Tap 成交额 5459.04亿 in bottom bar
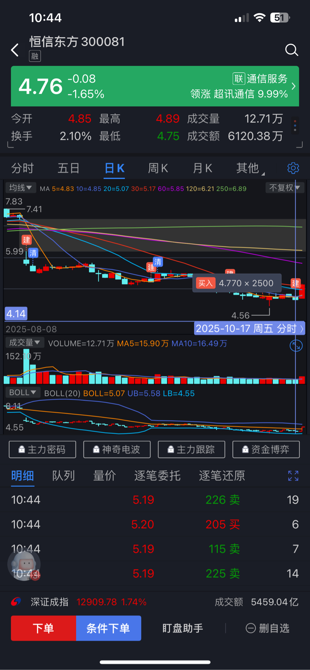This screenshot has height=670, width=310. tap(256, 602)
